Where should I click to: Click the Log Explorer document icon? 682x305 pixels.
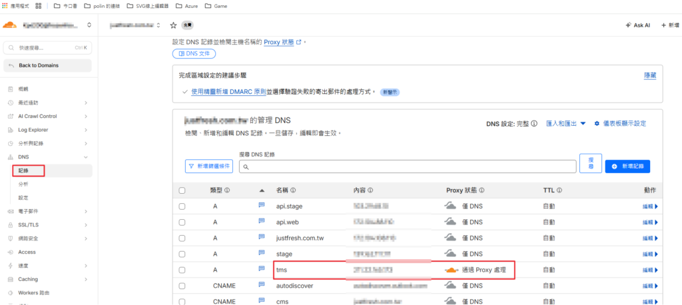pyautogui.click(x=11, y=130)
